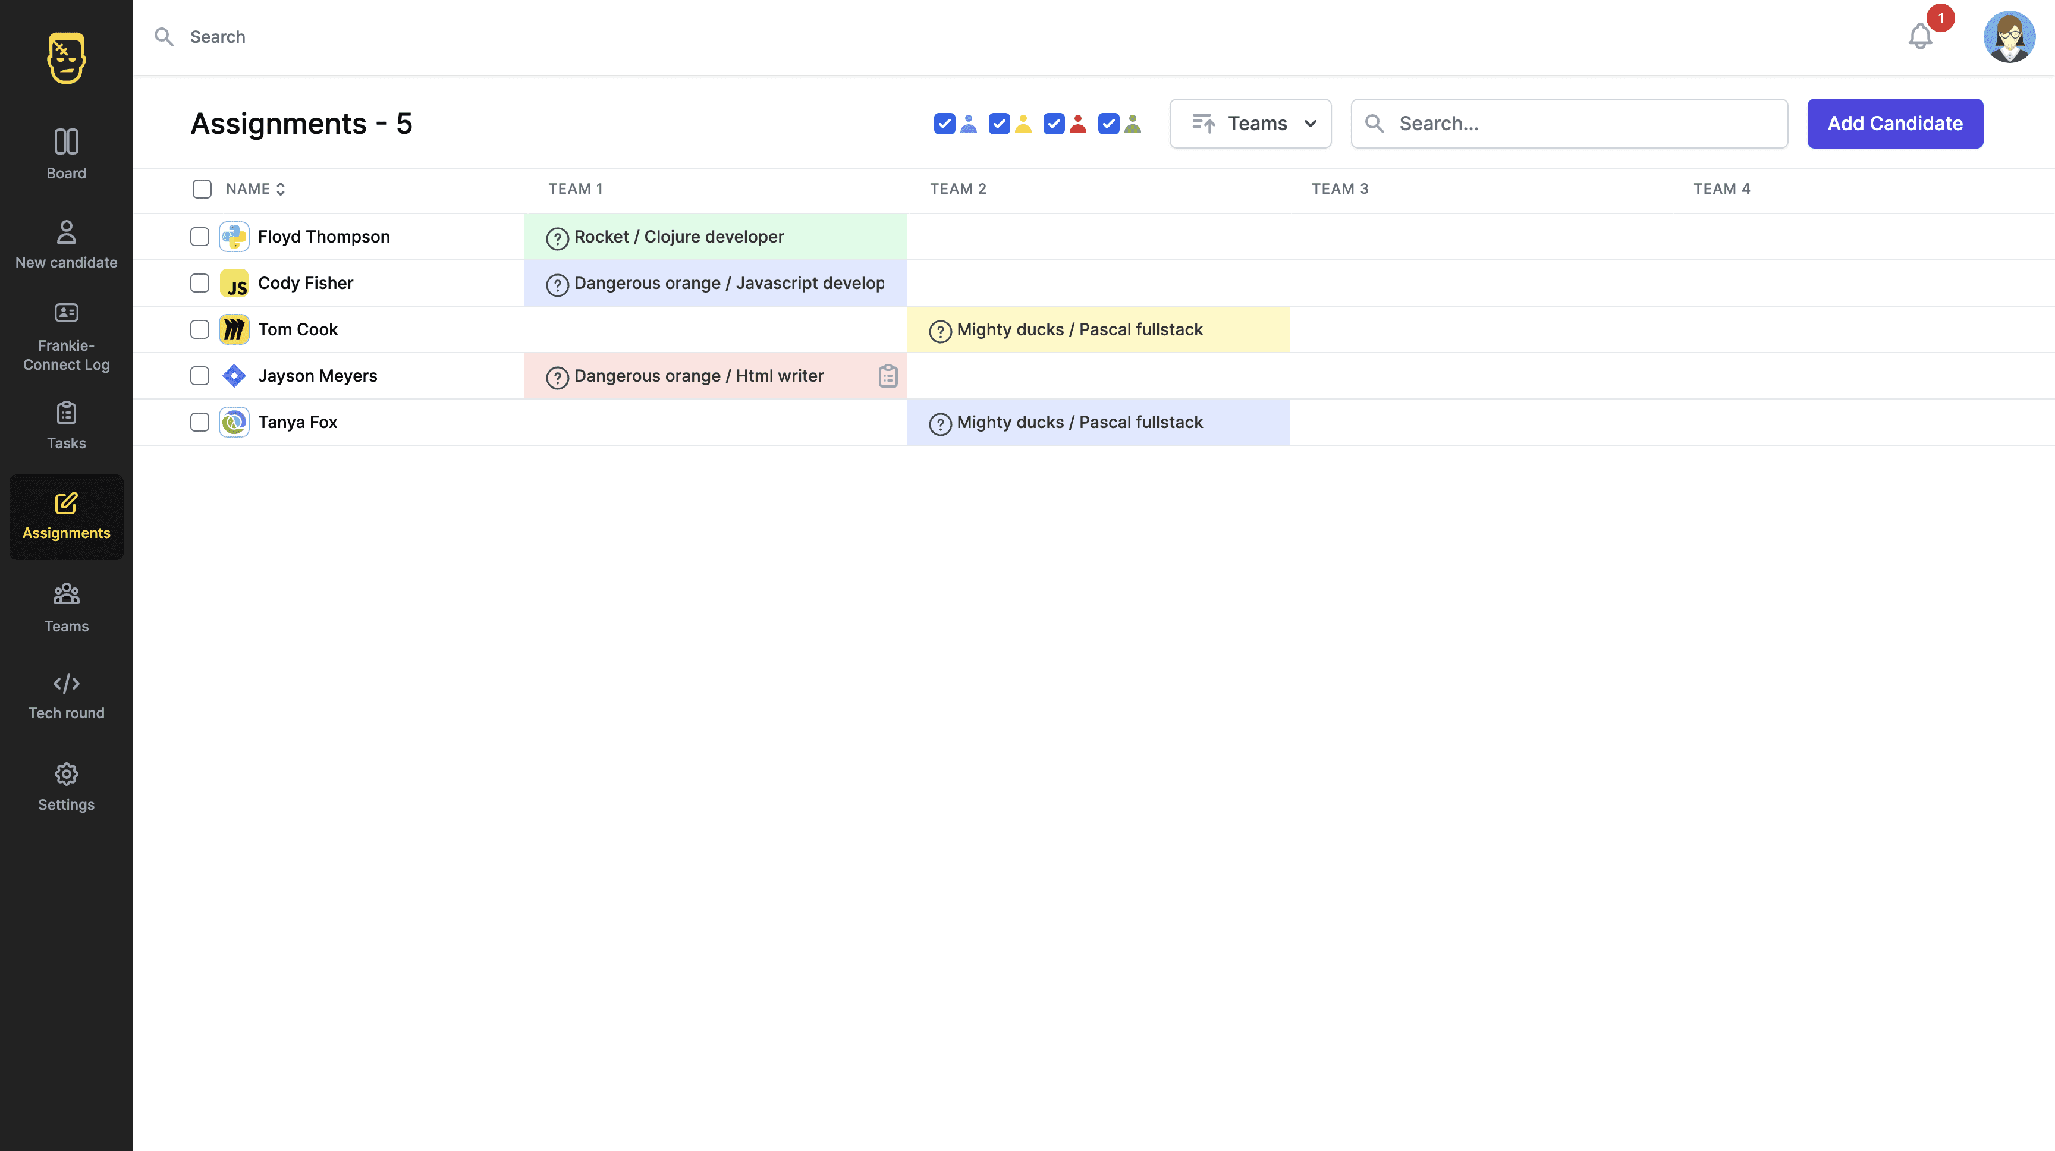This screenshot has height=1151, width=2055.
Task: Select Floyd Thompson's row checkbox
Action: click(x=199, y=237)
